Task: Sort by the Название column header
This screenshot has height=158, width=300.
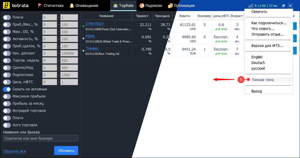Action: (x=106, y=16)
